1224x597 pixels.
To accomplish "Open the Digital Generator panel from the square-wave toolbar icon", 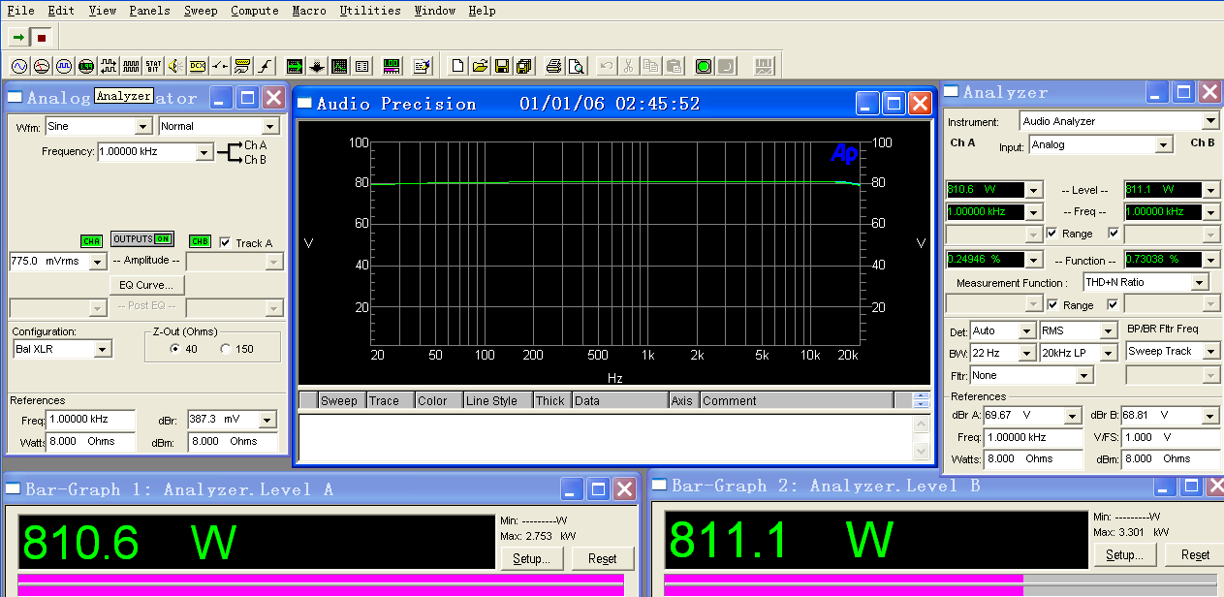I will [63, 66].
